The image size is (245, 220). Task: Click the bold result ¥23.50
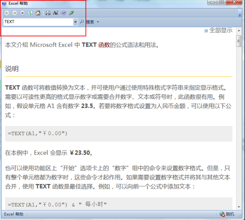(80, 153)
